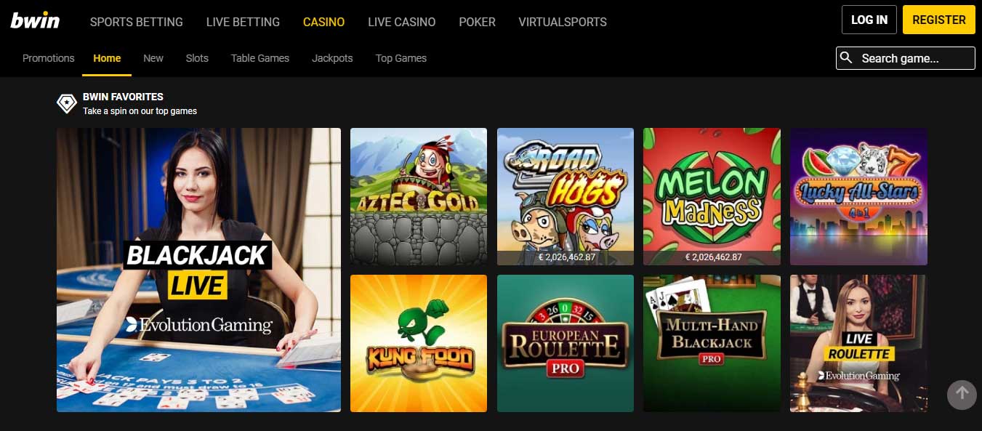Open the Live Casino menu item
This screenshot has height=431, width=982.
tap(402, 22)
